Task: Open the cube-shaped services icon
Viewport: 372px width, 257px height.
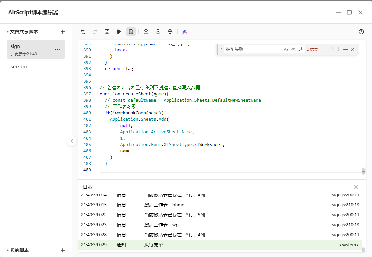Action: [x=146, y=32]
